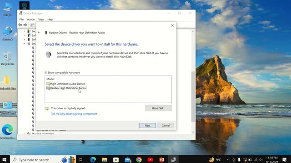Uncheck Show compatible hardware
Image resolution: width=291 pixels, height=163 pixels.
(x=46, y=72)
